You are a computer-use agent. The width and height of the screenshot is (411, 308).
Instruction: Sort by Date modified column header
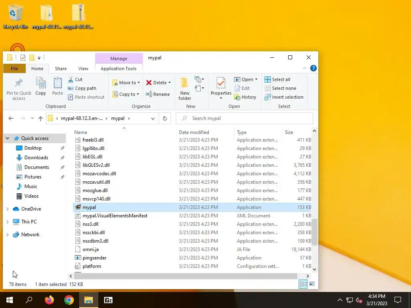click(205, 132)
